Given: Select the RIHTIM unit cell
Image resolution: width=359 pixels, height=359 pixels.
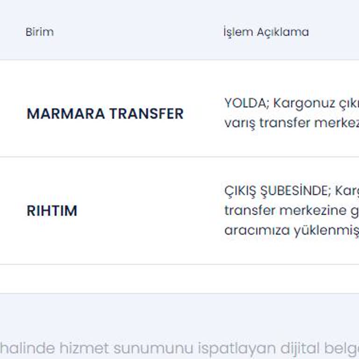Looking at the screenshot, I should click(x=52, y=211).
